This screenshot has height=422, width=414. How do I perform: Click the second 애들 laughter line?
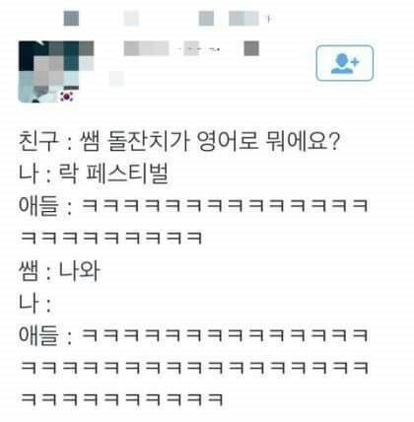(193, 335)
